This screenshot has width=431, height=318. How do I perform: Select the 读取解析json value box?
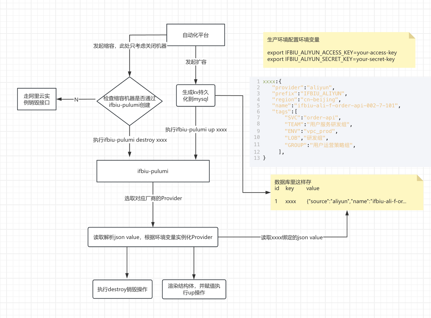tap(153, 237)
